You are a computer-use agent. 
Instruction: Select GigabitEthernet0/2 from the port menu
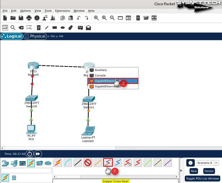coord(107,86)
